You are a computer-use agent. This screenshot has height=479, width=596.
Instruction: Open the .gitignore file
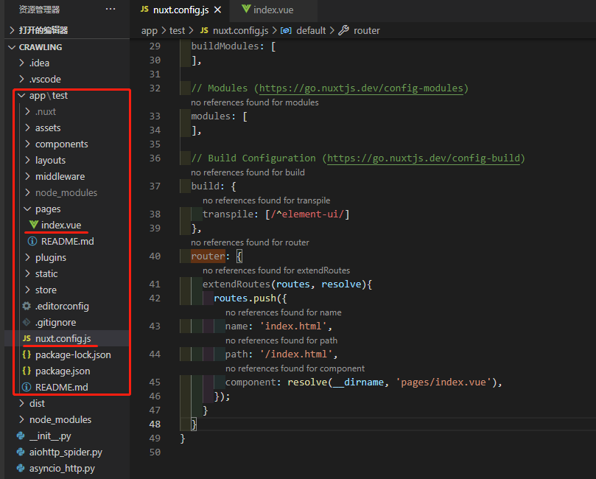tap(55, 323)
